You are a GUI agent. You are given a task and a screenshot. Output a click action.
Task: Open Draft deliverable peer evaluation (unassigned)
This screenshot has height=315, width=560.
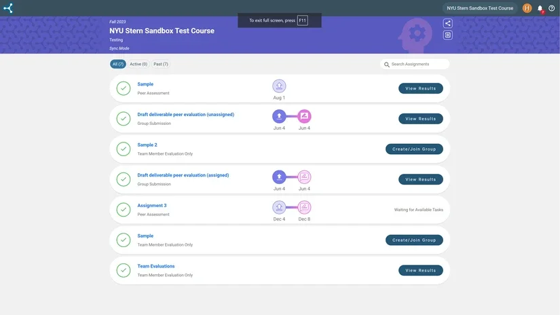[x=186, y=115]
